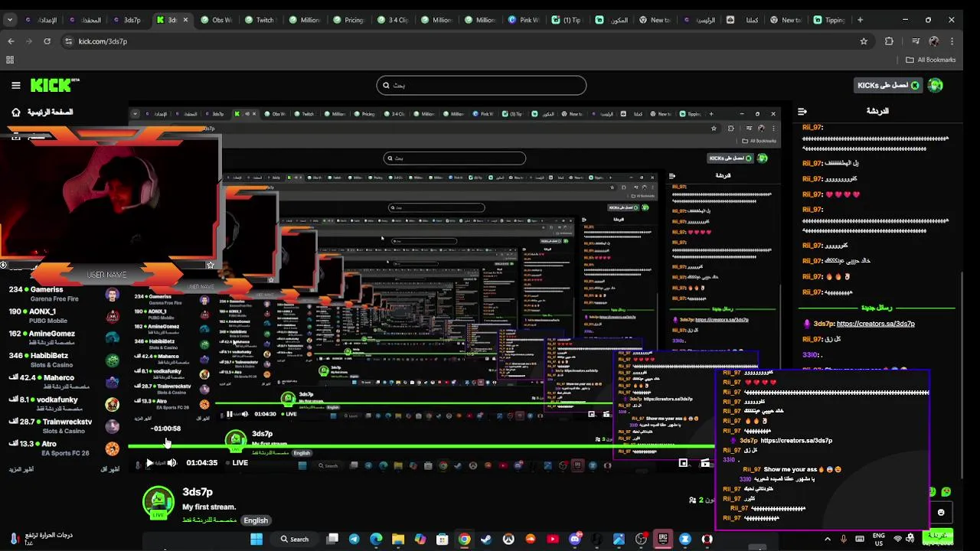Open Epic Games from the taskbar
This screenshot has height=551, width=980.
663,539
